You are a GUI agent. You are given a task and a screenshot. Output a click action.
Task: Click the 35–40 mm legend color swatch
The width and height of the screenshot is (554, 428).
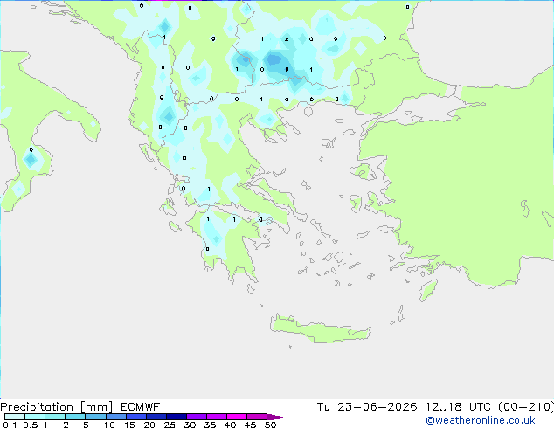(x=216, y=417)
